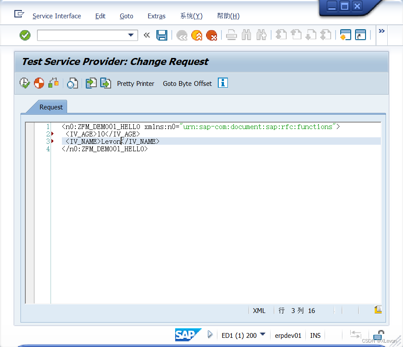
Task: Click the IV_AGE line in editor
Action: (102, 134)
